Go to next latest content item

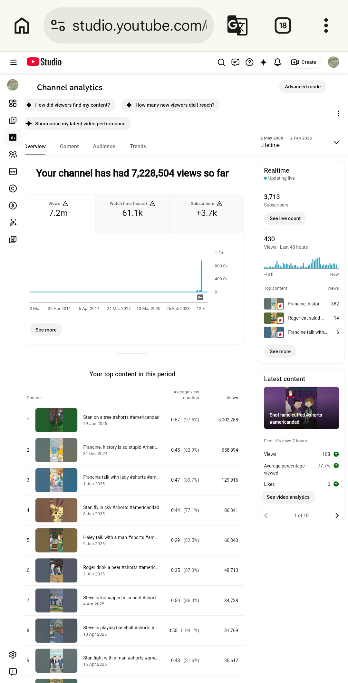point(337,515)
